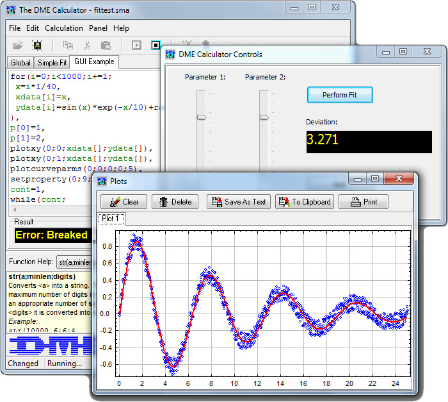
Task: Switch to the Simple Fit tab
Action: tap(52, 62)
